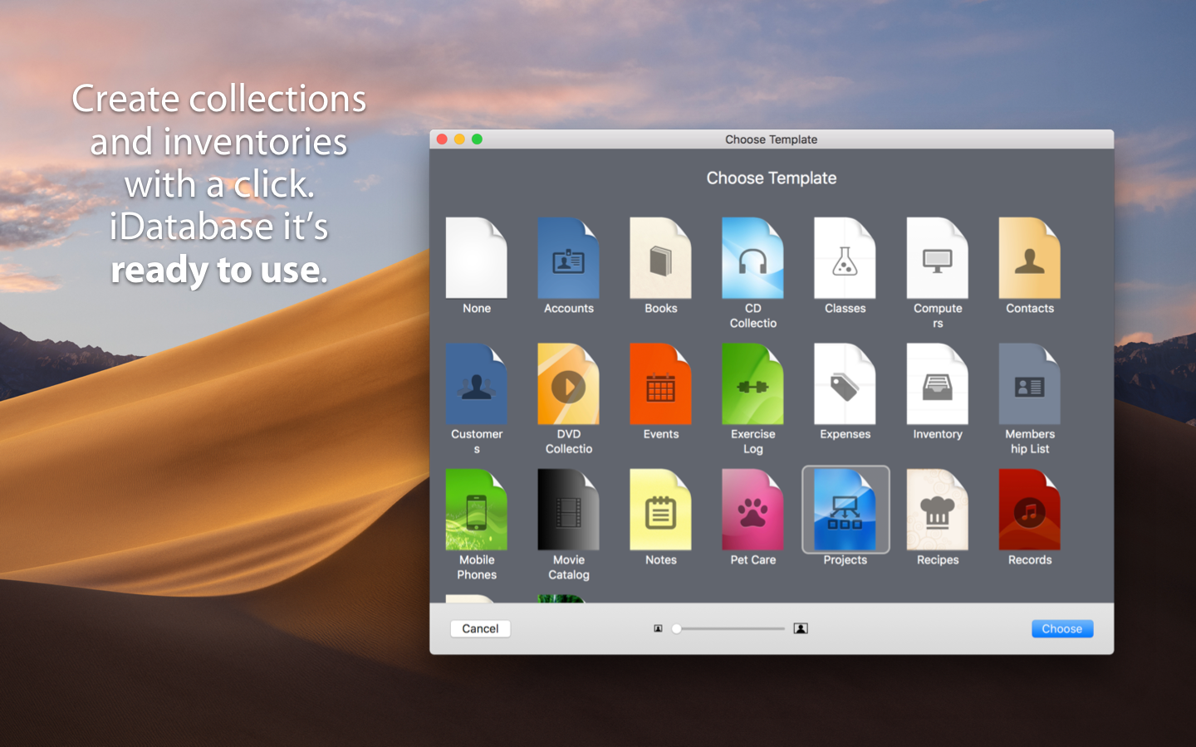1196x747 pixels.
Task: Select the Membership List card icon
Action: click(1029, 384)
